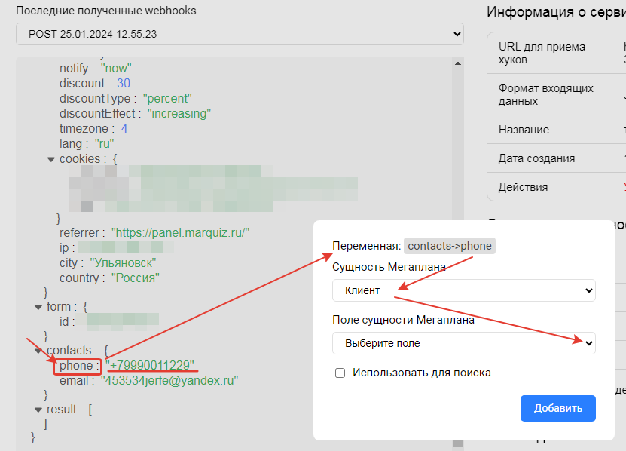Open the Выберите поле dropdown
The image size is (626, 451).
[463, 343]
